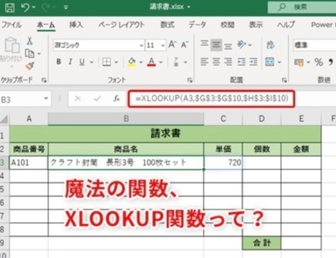The image size is (336, 258).
Task: Click the Format Painter brush icon
Action: point(30,65)
